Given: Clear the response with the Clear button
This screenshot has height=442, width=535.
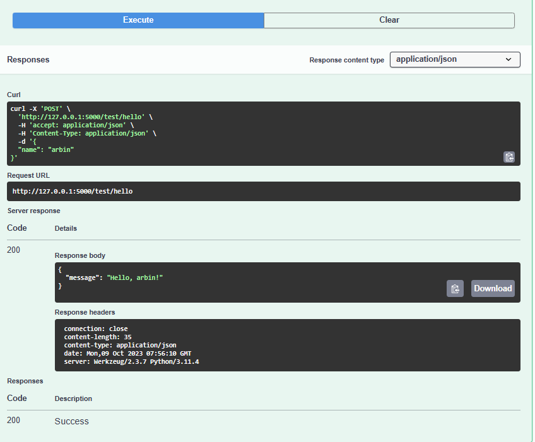Looking at the screenshot, I should (x=389, y=20).
